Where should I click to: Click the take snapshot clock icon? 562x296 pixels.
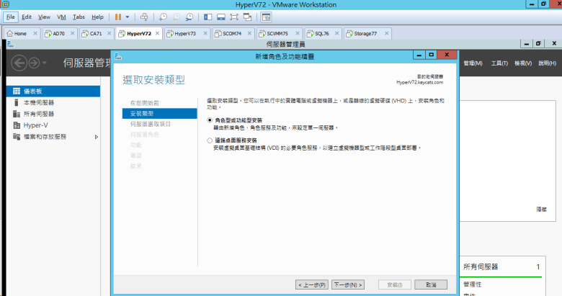(164, 17)
